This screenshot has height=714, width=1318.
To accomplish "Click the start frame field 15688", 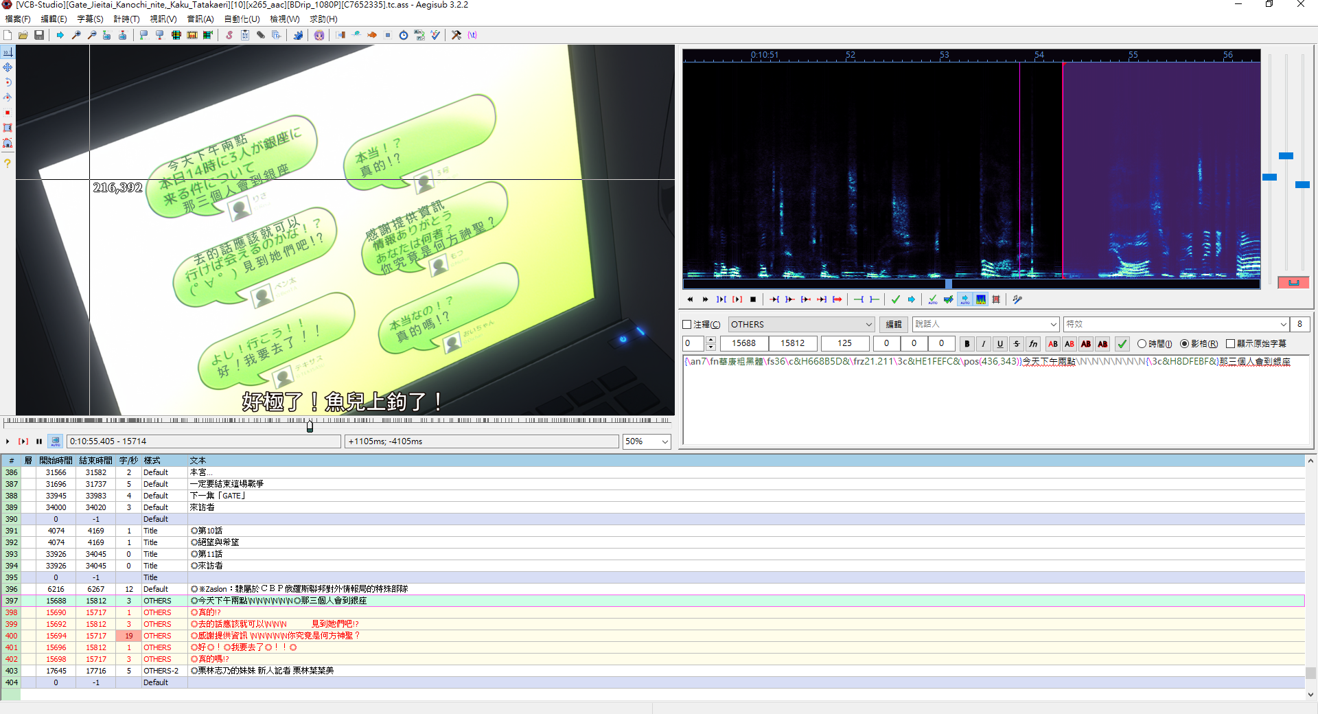I will pos(743,343).
